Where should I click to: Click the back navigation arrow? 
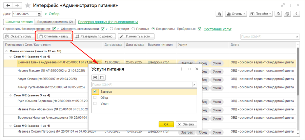point(8,5)
